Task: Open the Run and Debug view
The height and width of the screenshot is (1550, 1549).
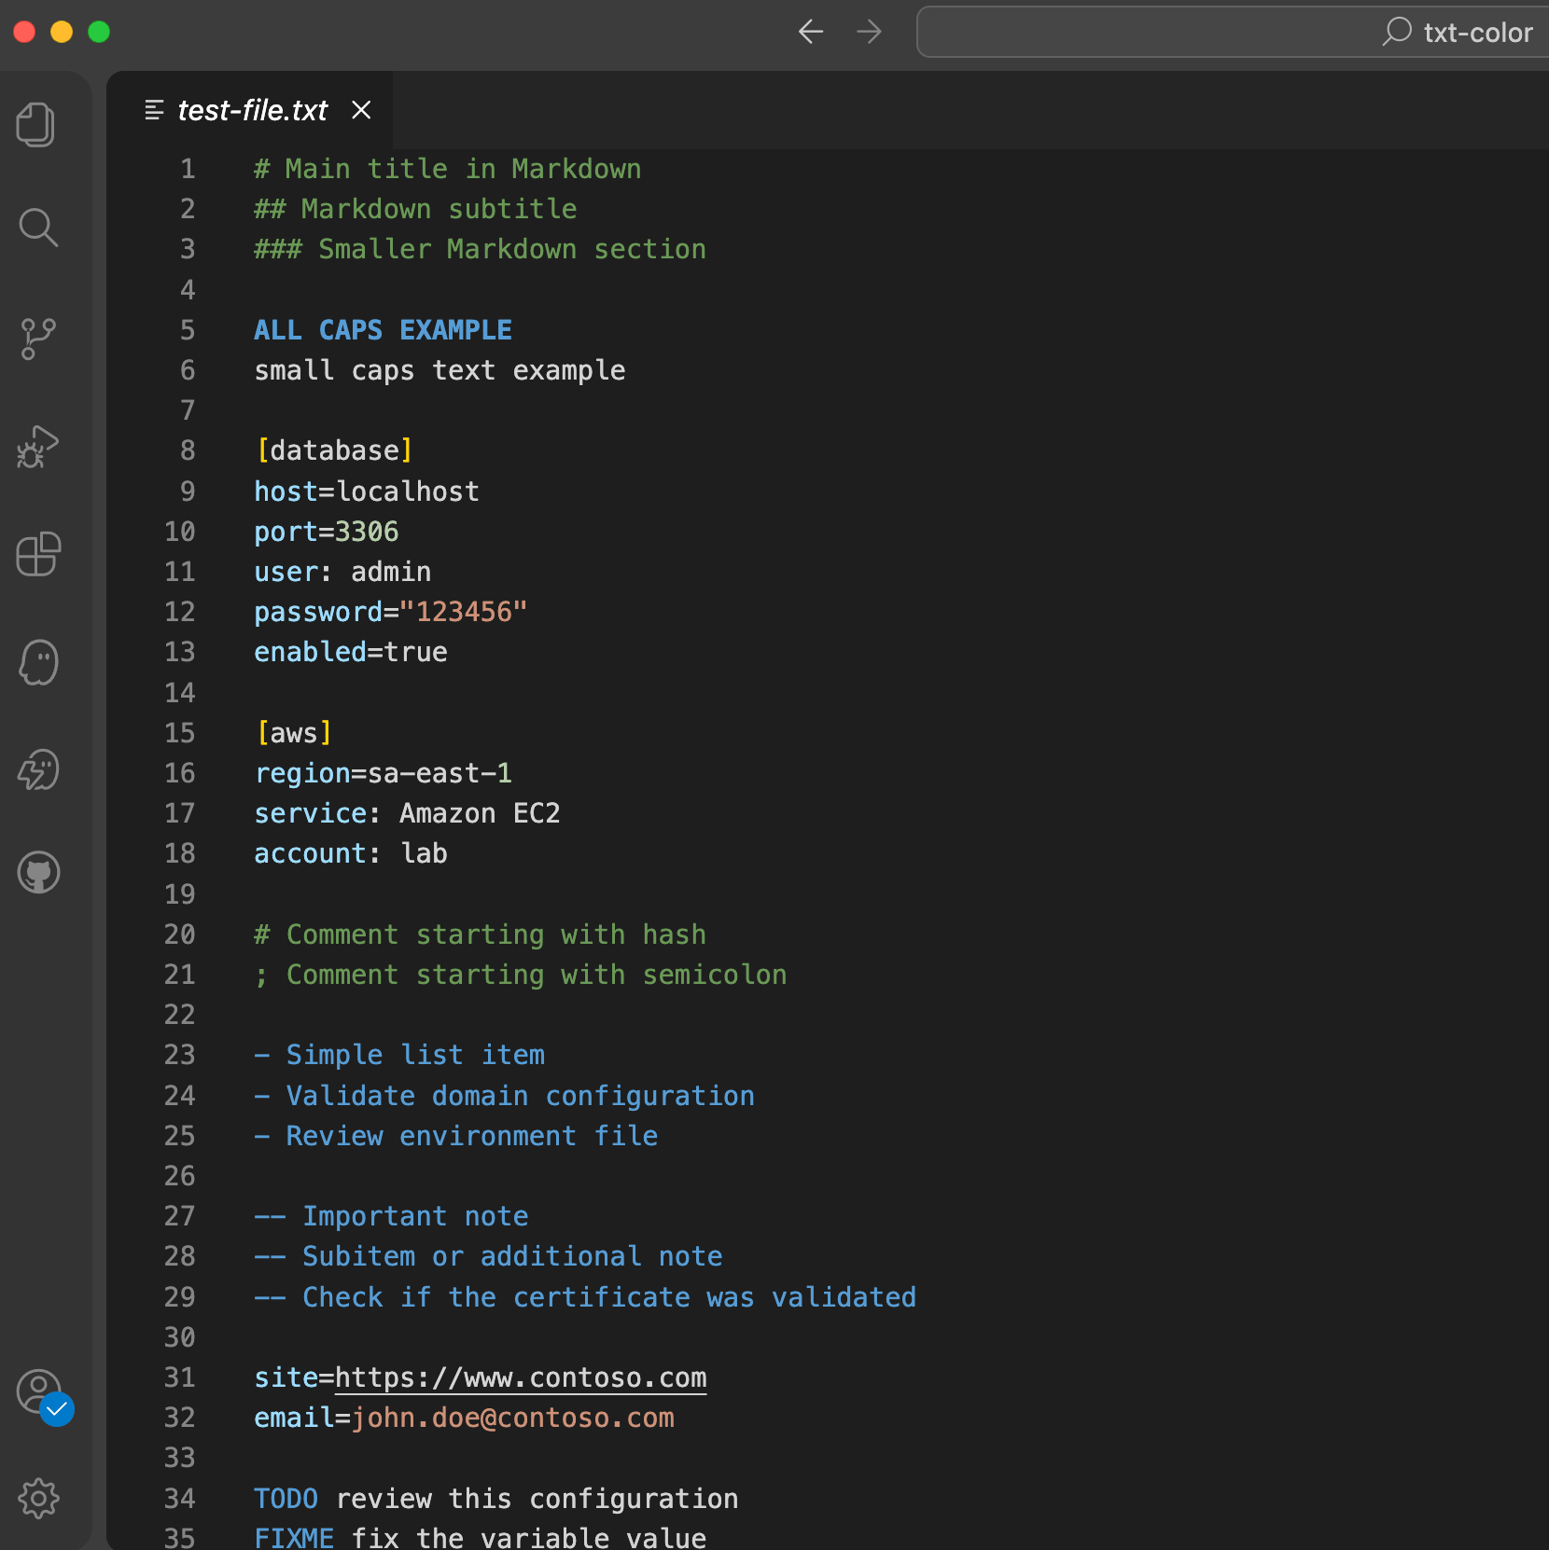Action: (37, 447)
